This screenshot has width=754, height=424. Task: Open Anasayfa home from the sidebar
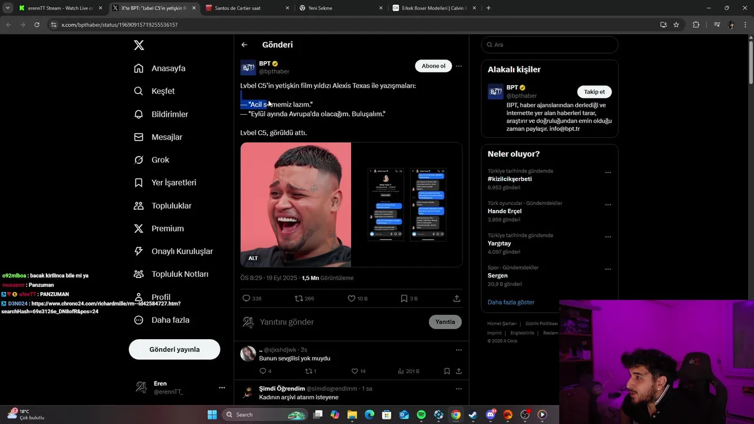(160, 68)
